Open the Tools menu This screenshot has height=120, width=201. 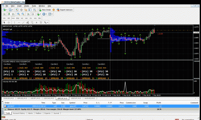point(34,6)
